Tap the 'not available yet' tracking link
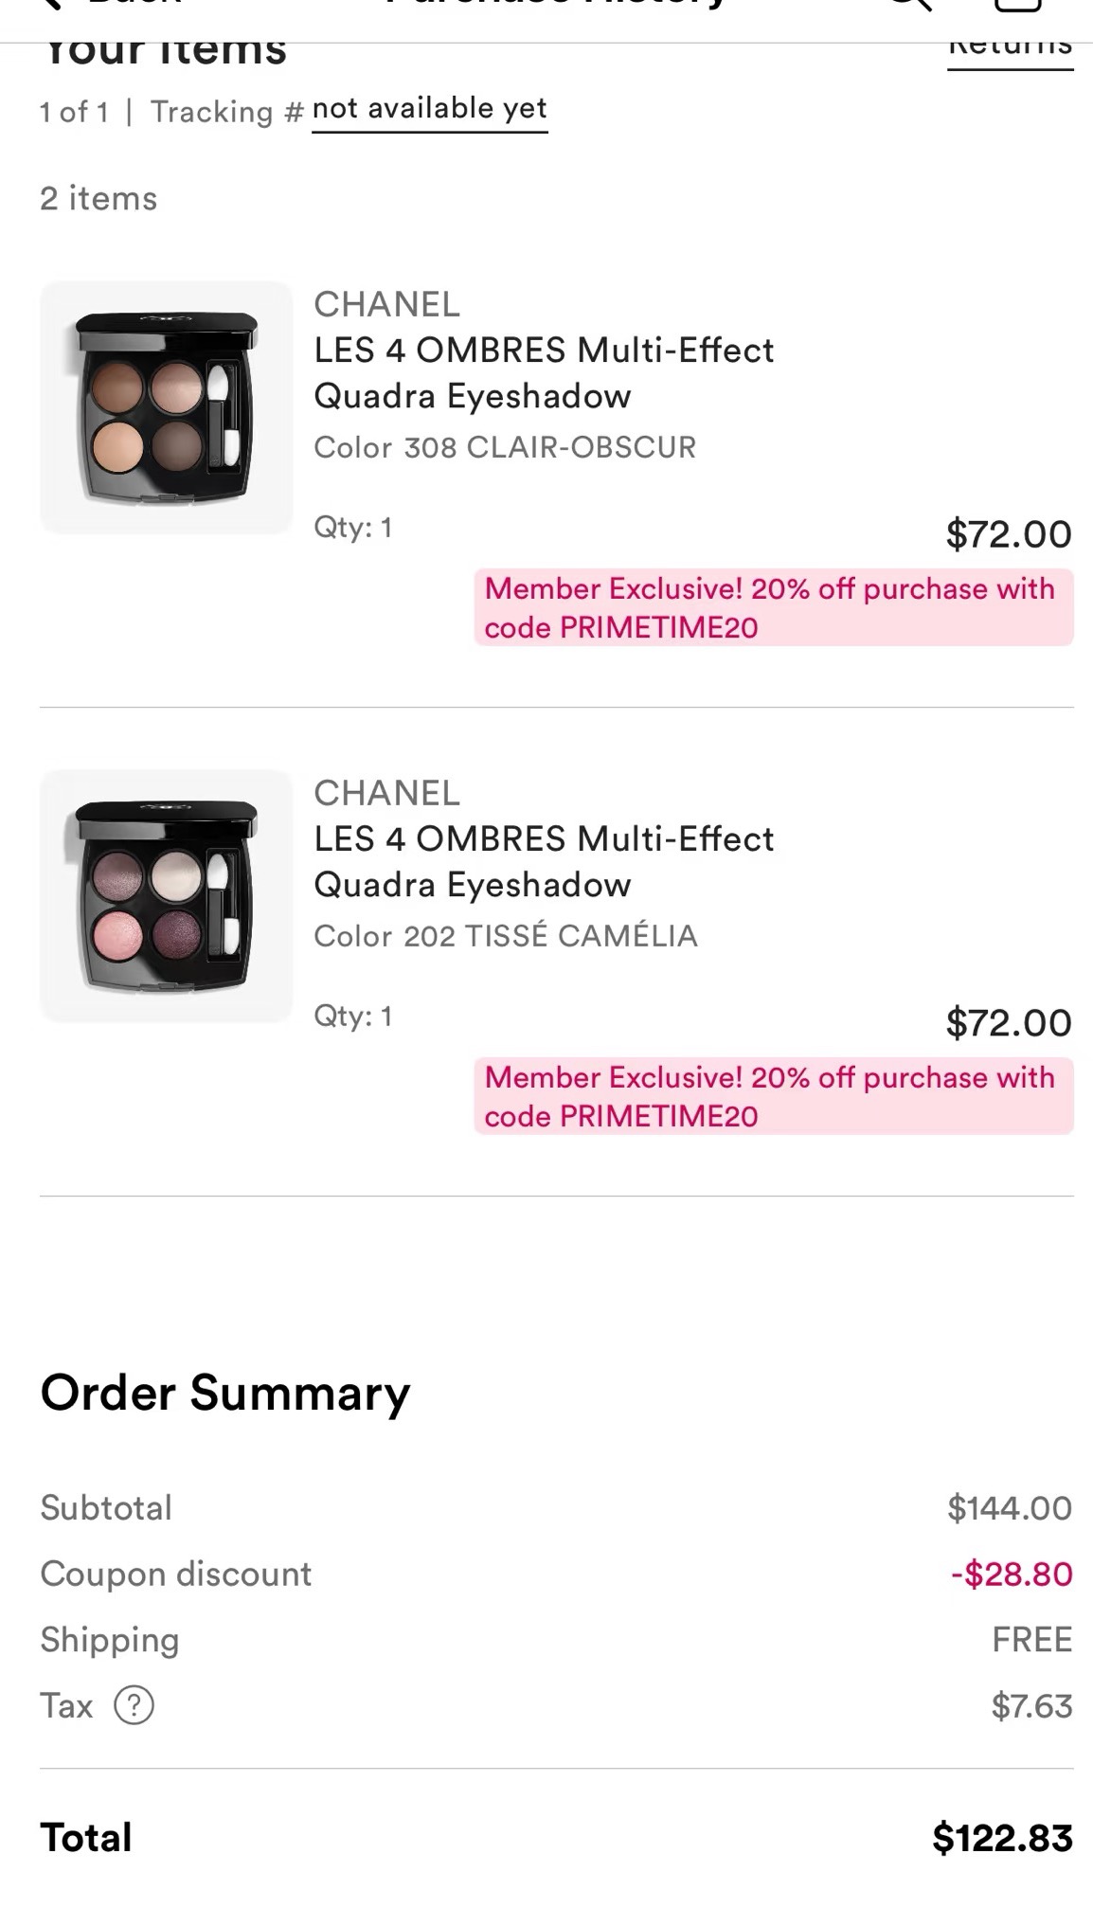Image resolution: width=1093 pixels, height=1908 pixels. (429, 109)
